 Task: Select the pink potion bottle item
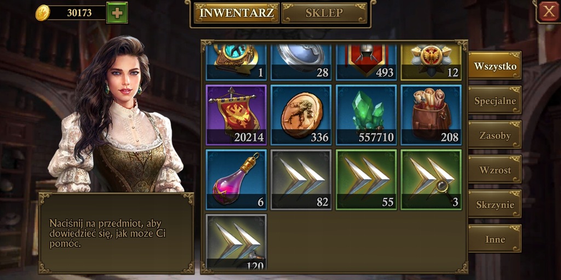(236, 179)
